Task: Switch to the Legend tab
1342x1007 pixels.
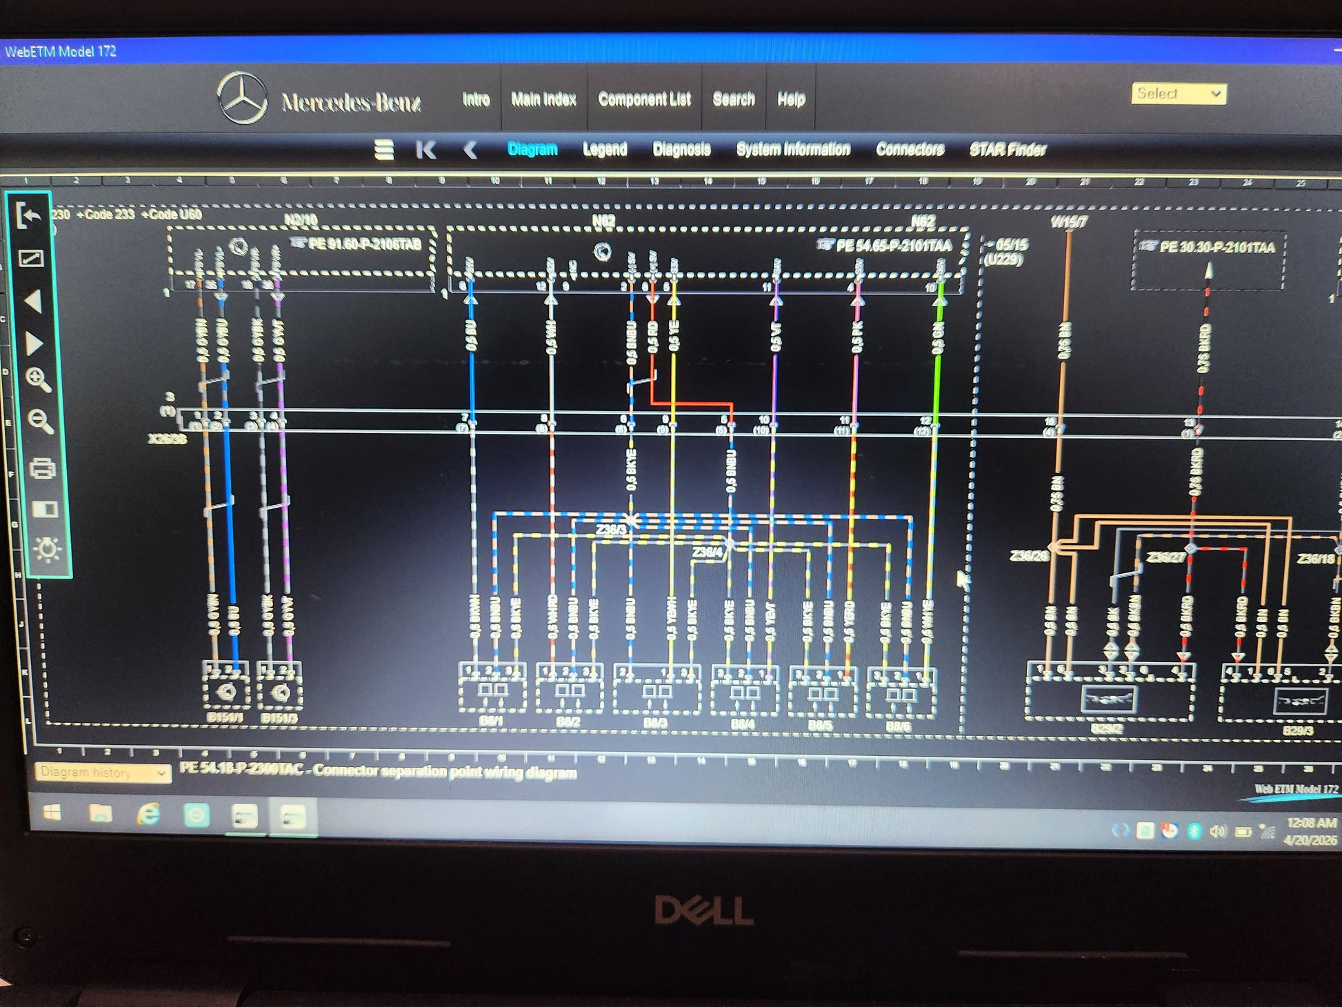Action: 605,149
